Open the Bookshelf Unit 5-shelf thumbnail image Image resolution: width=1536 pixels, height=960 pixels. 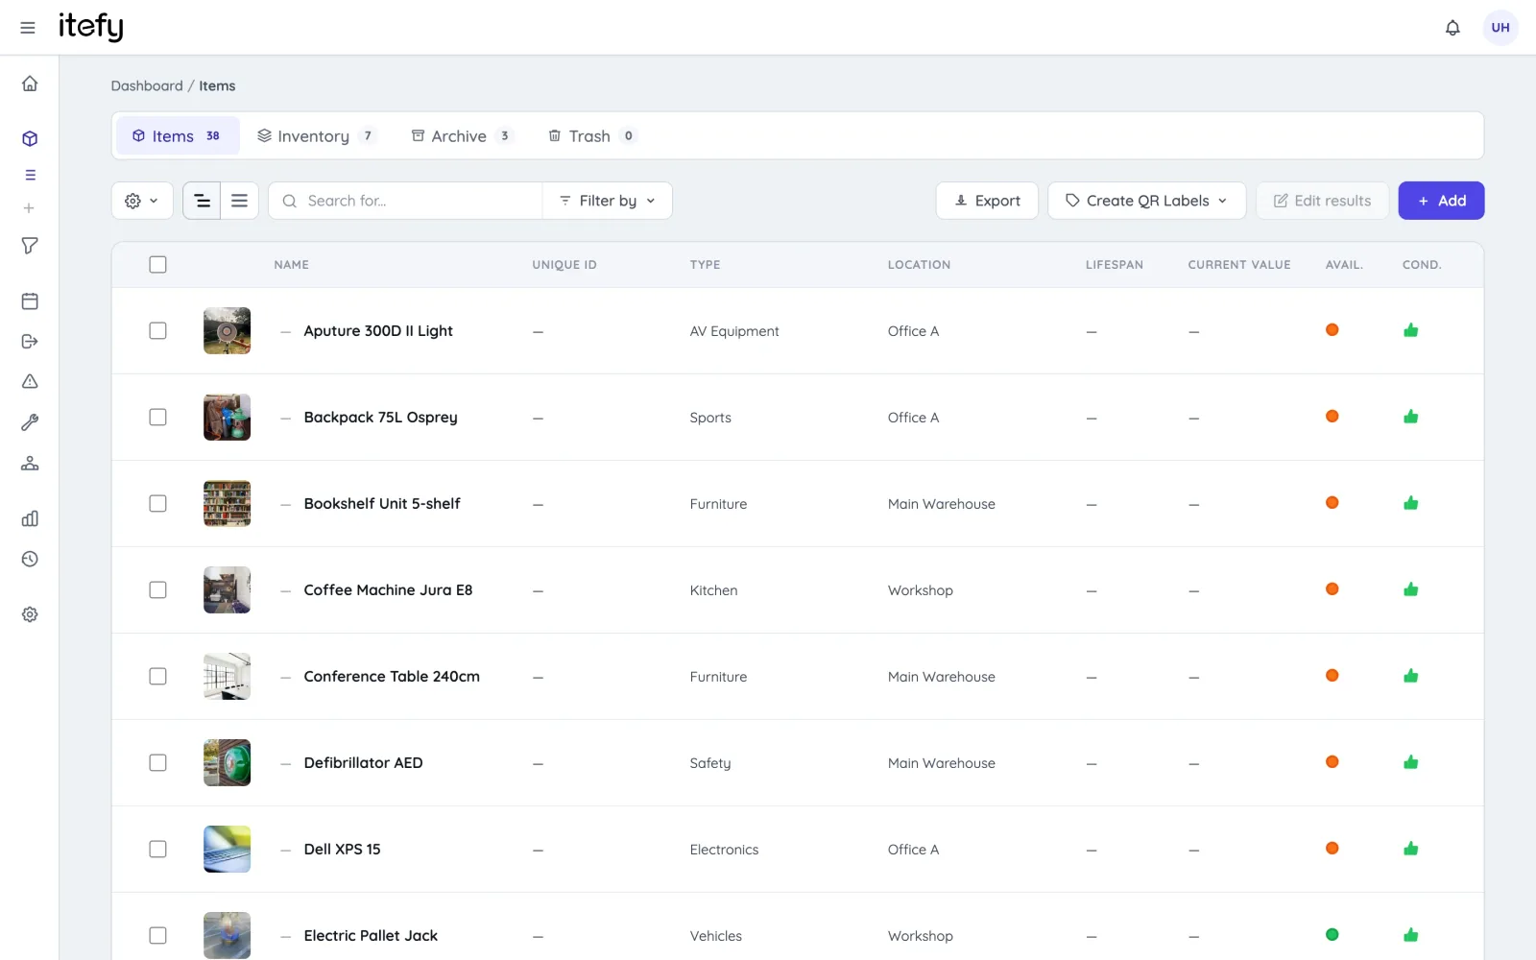pyautogui.click(x=228, y=503)
